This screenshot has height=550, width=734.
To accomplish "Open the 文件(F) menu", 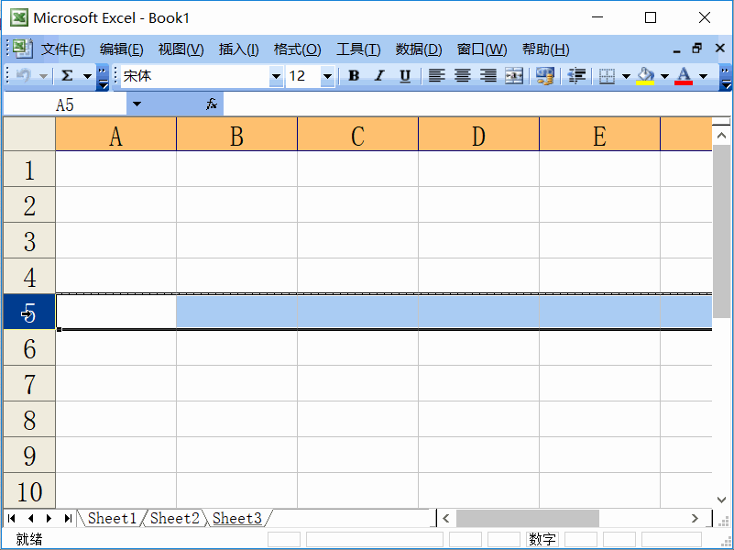I will (62, 49).
